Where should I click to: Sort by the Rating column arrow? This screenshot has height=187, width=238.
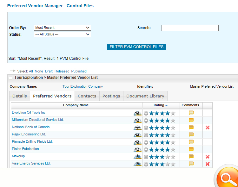(x=166, y=105)
